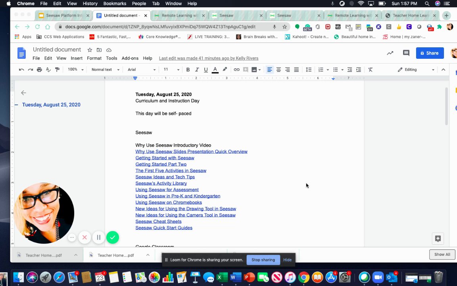Click the Insert link icon
The image size is (457, 286).
pyautogui.click(x=237, y=70)
